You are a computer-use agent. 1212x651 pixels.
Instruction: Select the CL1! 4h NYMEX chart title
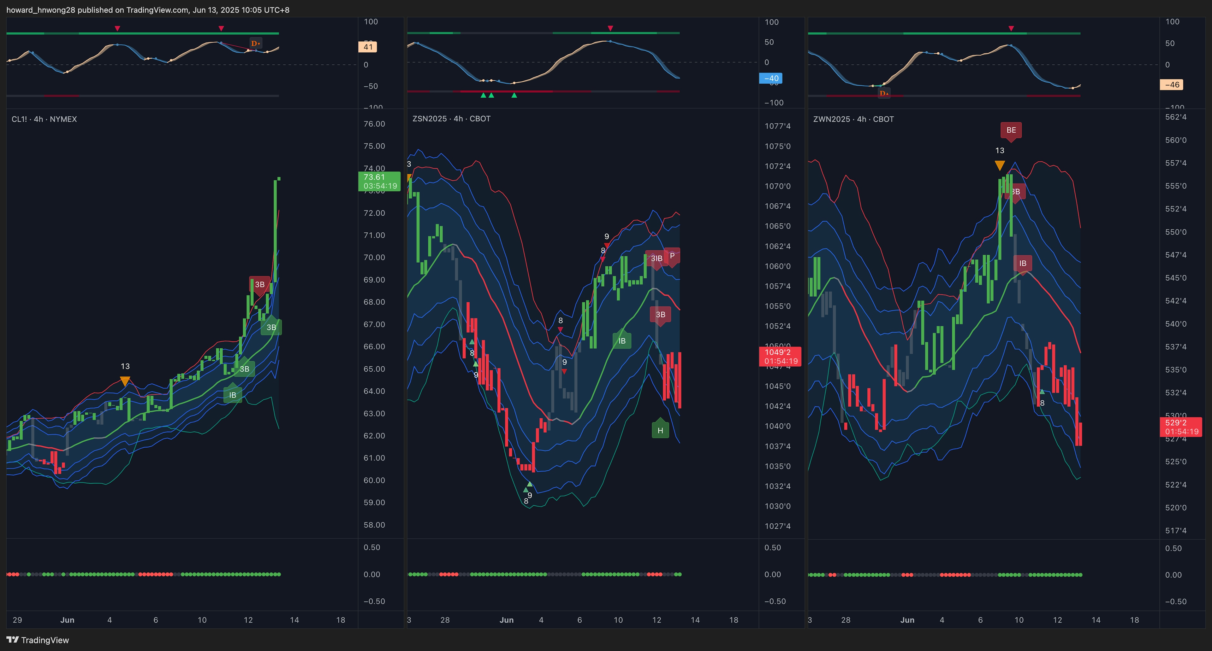click(x=44, y=119)
